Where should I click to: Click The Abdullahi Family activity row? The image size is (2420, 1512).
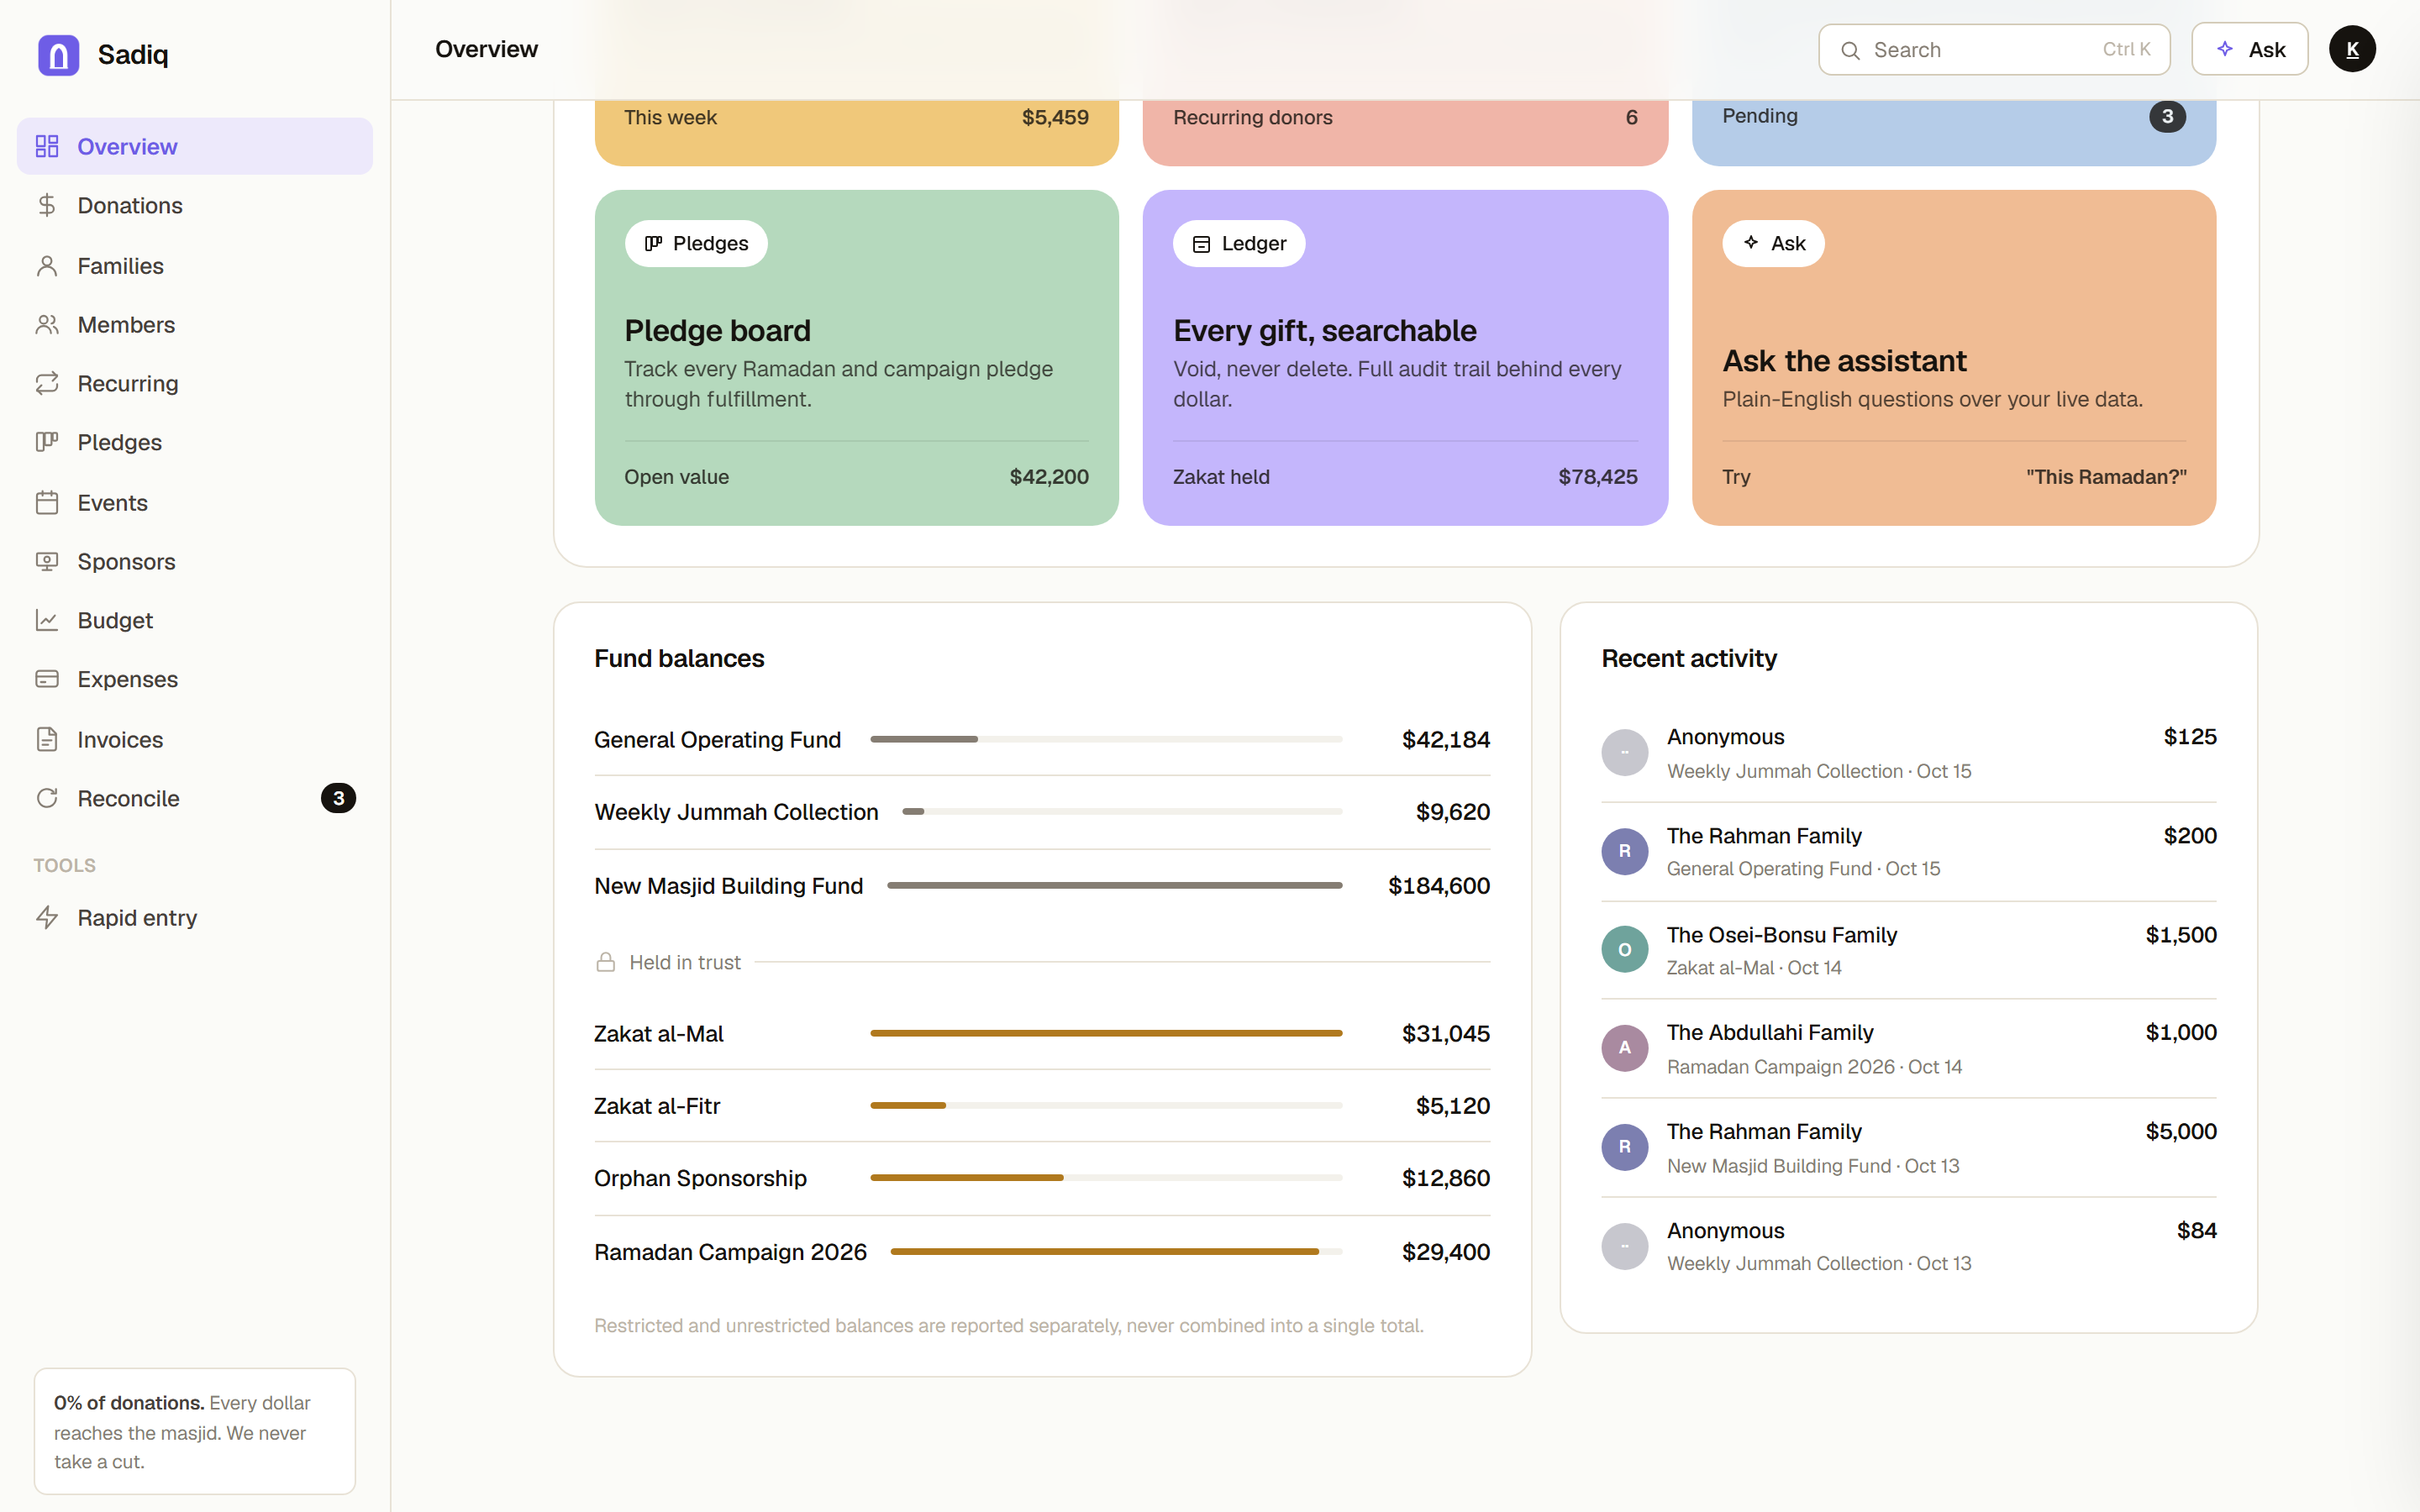click(1908, 1048)
